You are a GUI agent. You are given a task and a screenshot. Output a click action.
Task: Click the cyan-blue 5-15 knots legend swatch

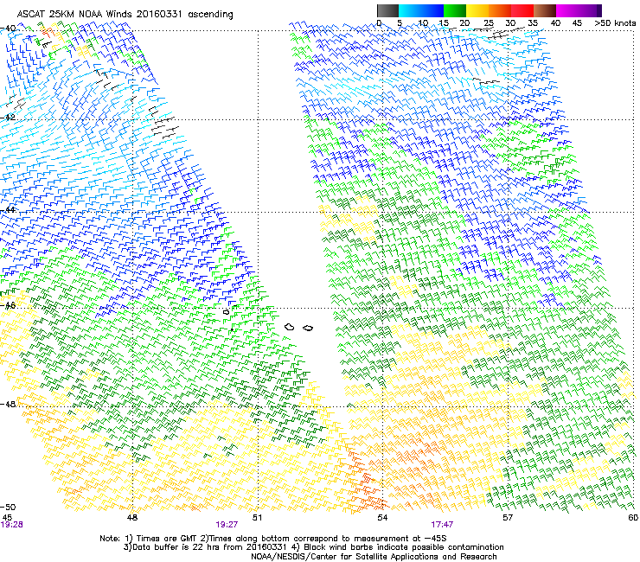(421, 10)
